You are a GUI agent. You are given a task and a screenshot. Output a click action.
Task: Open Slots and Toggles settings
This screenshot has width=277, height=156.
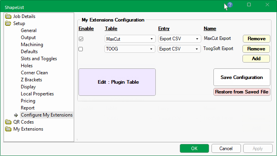coord(39,59)
